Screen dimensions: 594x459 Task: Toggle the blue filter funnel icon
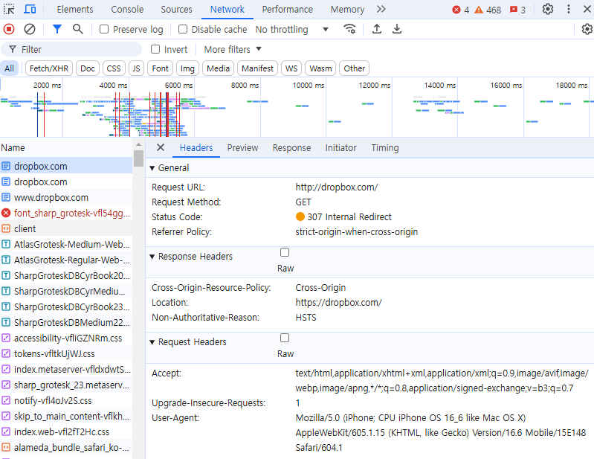57,29
